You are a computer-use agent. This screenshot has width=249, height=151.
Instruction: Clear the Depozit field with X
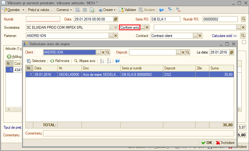coord(183,52)
